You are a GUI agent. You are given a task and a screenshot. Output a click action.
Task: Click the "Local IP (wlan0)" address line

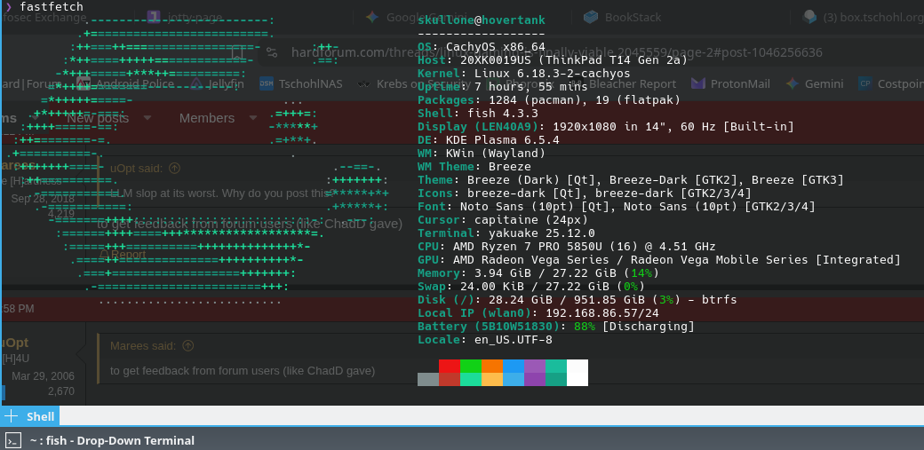[x=538, y=313]
